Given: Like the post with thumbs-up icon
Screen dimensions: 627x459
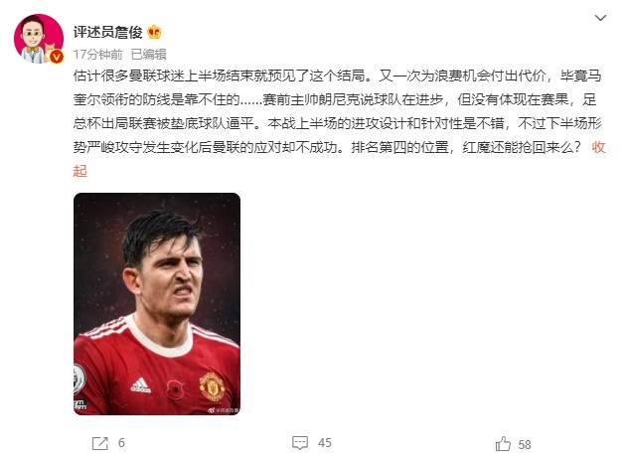Looking at the screenshot, I should click(x=503, y=444).
